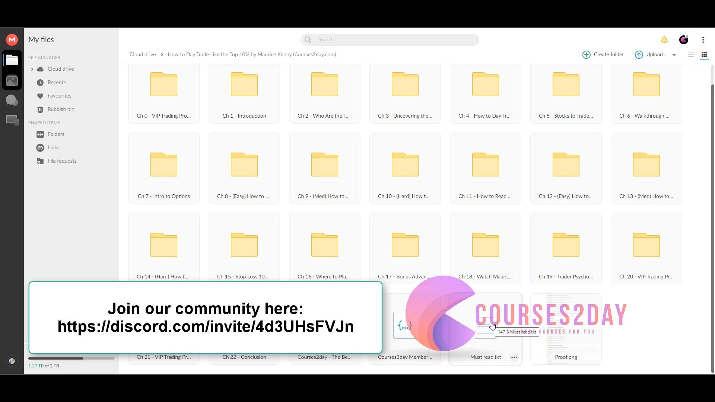715x402 pixels.
Task: Select the Ch 5 - Stocks to Trade folder
Action: click(x=566, y=93)
